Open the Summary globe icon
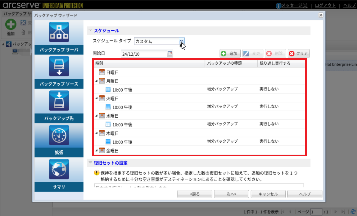 [x=59, y=169]
